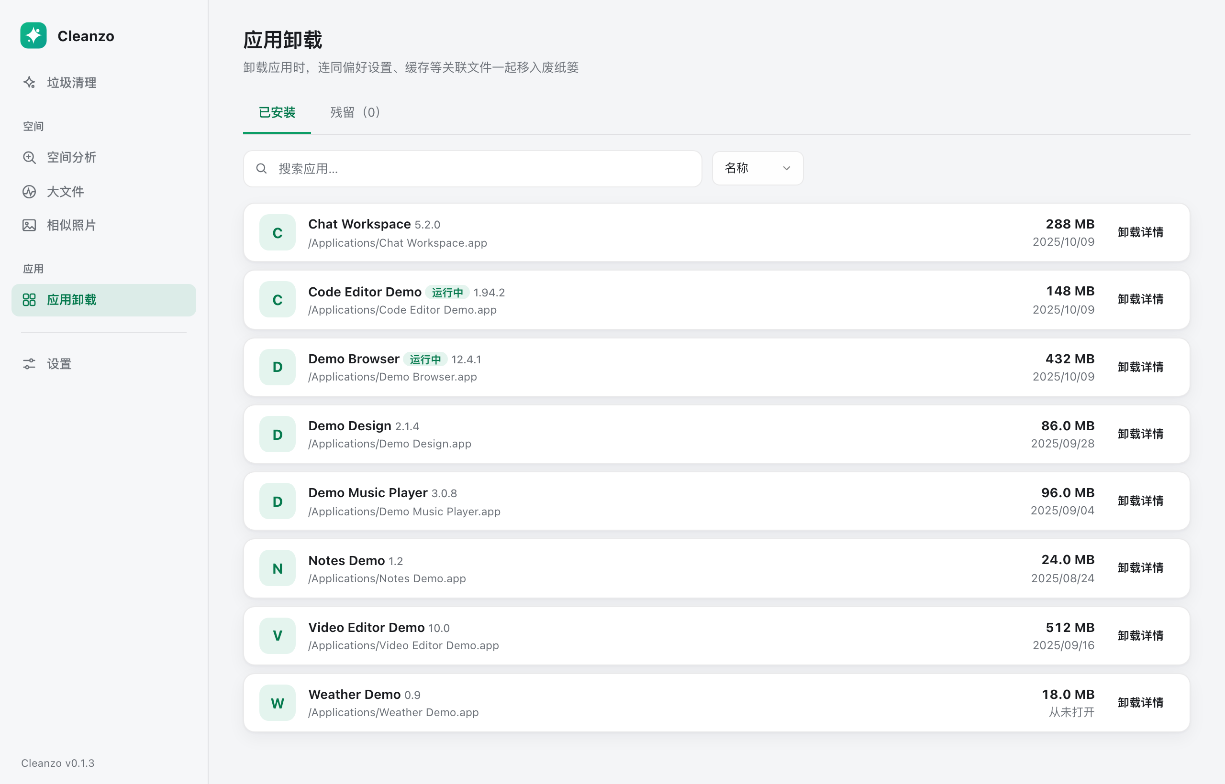1225x784 pixels.
Task: Click the Demo Browser app name
Action: pyautogui.click(x=354, y=359)
